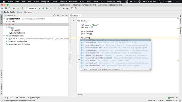Open the Build menu

(x=82, y=1)
